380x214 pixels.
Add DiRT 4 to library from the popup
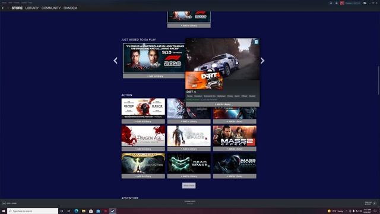tap(223, 105)
